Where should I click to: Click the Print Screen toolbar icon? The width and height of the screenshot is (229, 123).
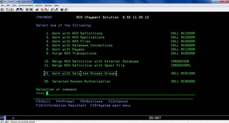coord(2,10)
